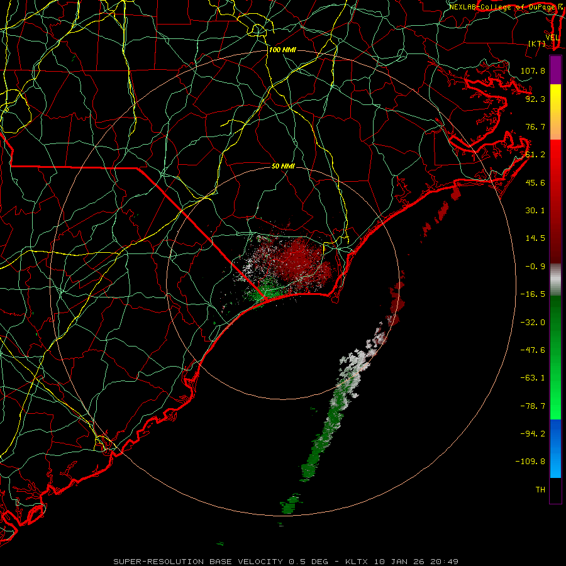Click the -47.6 legend value
This screenshot has height=566, width=566.
(x=533, y=350)
